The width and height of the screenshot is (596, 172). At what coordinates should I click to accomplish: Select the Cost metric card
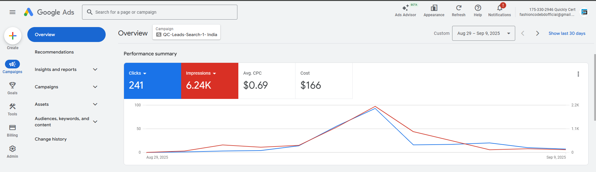[324, 81]
